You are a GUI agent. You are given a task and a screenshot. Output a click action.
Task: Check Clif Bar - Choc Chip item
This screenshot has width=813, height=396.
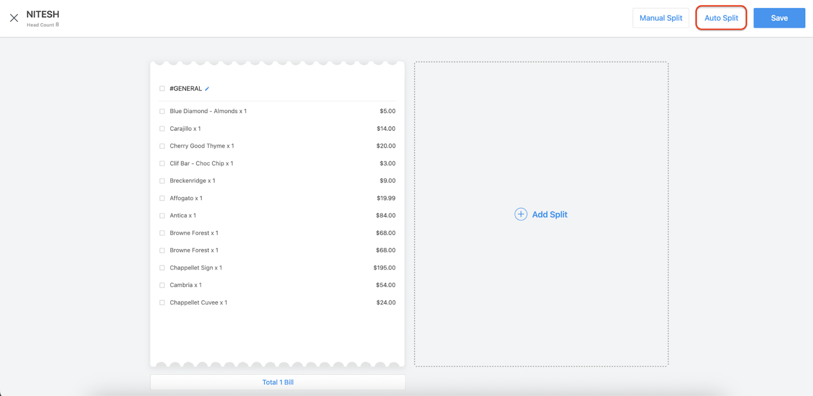point(162,164)
